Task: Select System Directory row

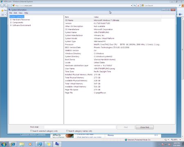Action: pos(113,56)
